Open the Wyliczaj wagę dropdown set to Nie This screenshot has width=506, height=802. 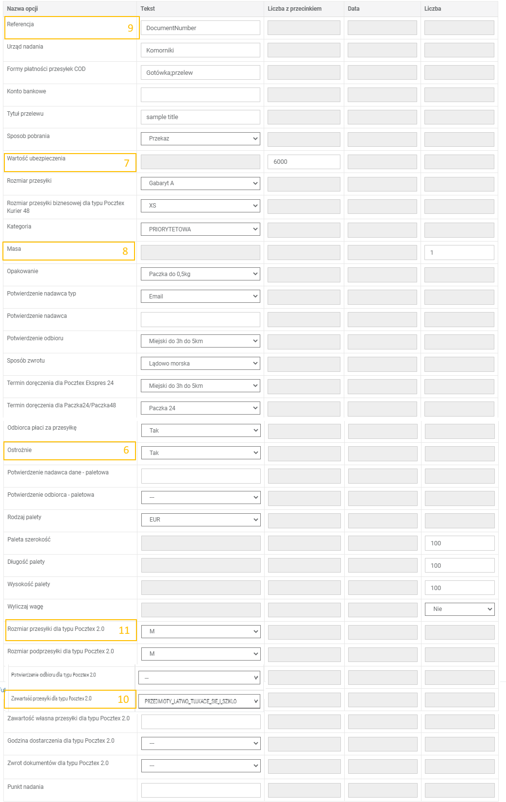(459, 609)
